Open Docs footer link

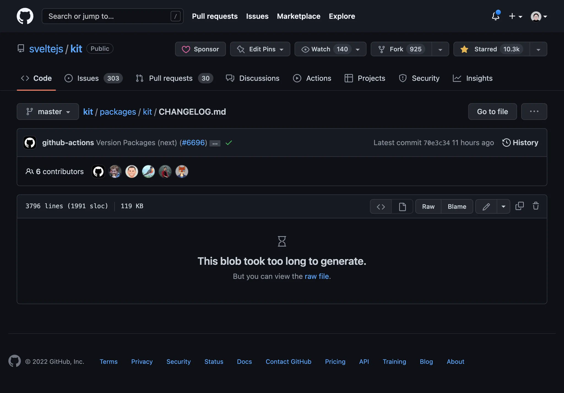point(244,361)
